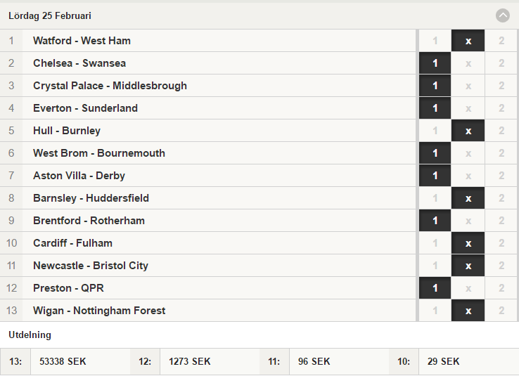Open the Newcastle - Bristol City match row
This screenshot has width=519, height=376.
[x=208, y=266]
